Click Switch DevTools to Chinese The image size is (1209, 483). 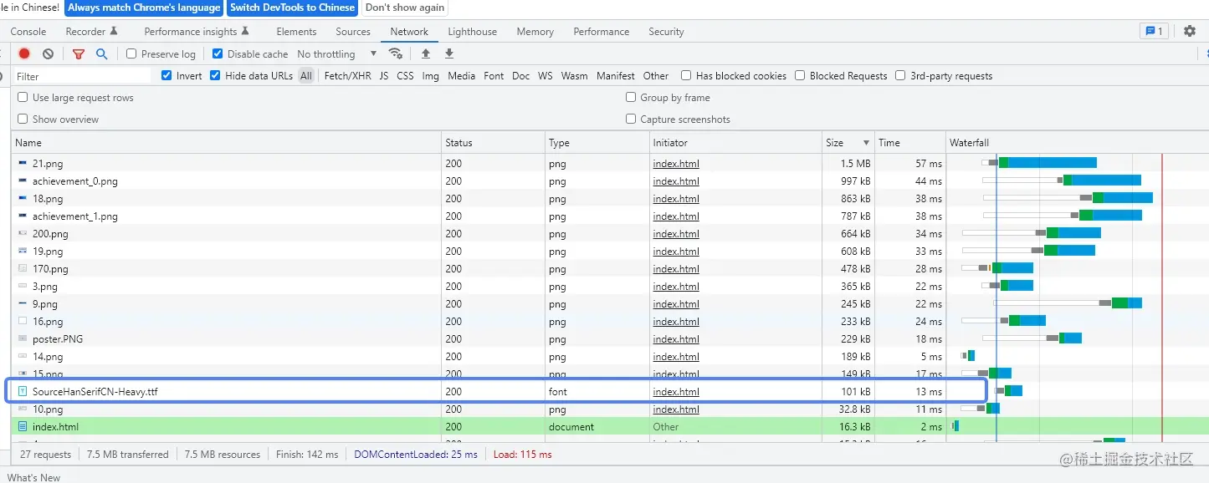pos(292,8)
